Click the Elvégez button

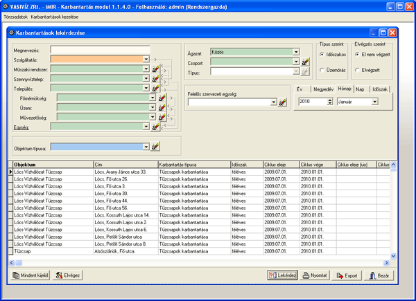pyautogui.click(x=68, y=275)
